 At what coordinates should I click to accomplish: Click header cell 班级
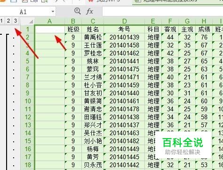pos(73,29)
